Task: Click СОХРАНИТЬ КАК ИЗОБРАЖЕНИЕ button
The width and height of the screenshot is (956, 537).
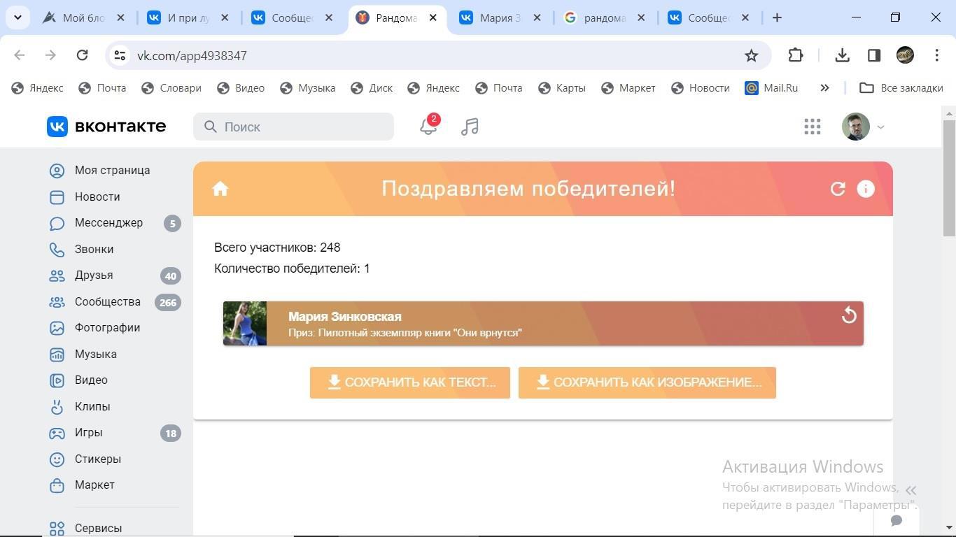Action: [647, 382]
